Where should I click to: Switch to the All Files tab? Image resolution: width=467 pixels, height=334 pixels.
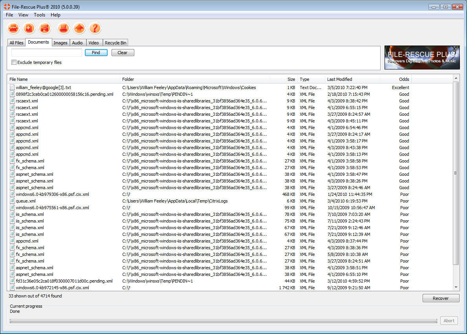click(x=16, y=43)
